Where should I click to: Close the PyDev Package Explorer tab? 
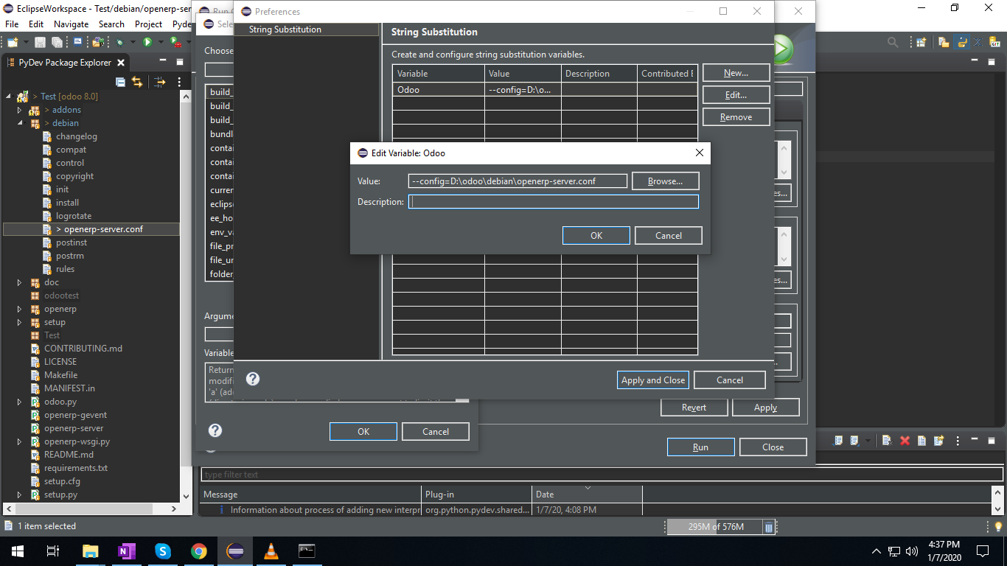[121, 63]
